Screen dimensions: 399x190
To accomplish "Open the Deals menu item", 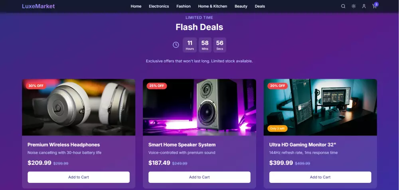I will (x=260, y=6).
